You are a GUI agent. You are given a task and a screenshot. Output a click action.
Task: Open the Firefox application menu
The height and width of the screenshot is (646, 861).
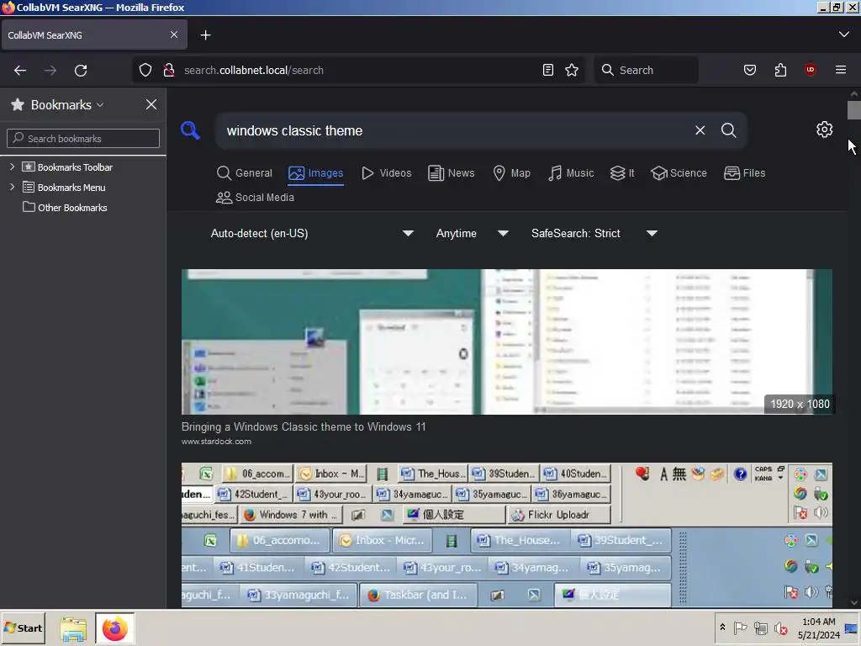[x=841, y=70]
